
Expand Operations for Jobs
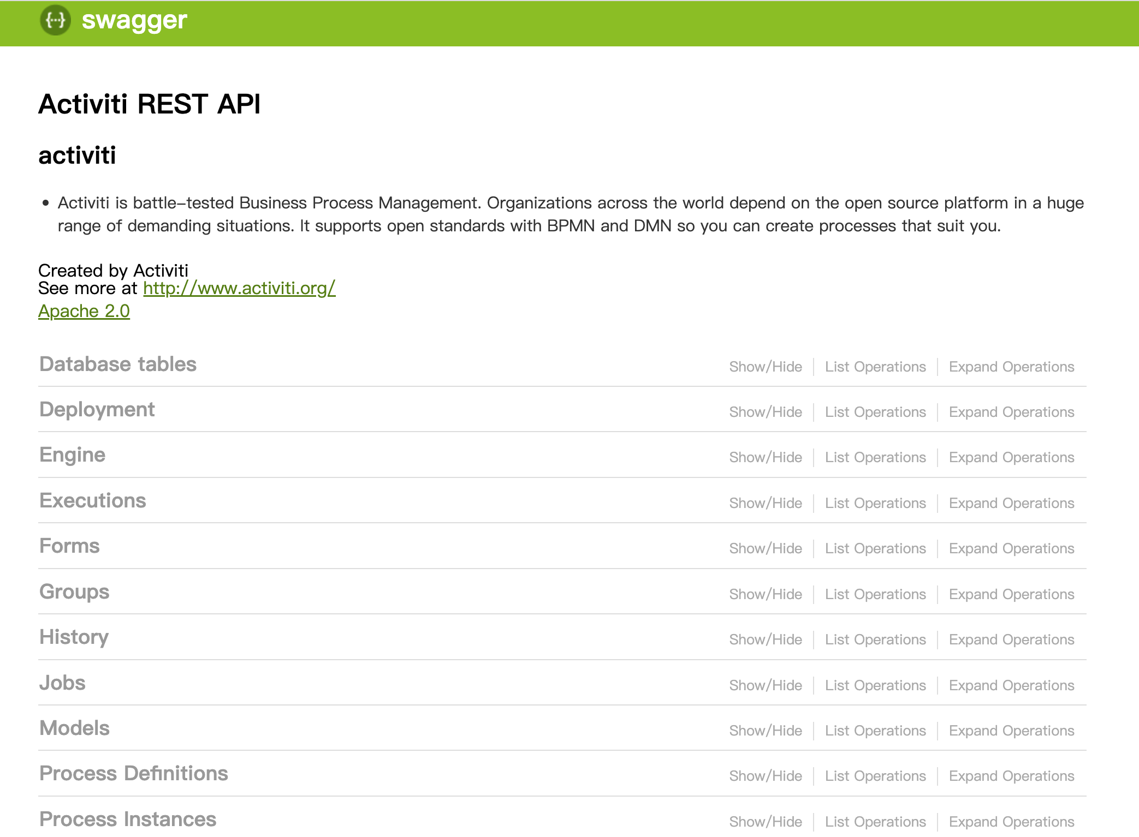point(1011,685)
